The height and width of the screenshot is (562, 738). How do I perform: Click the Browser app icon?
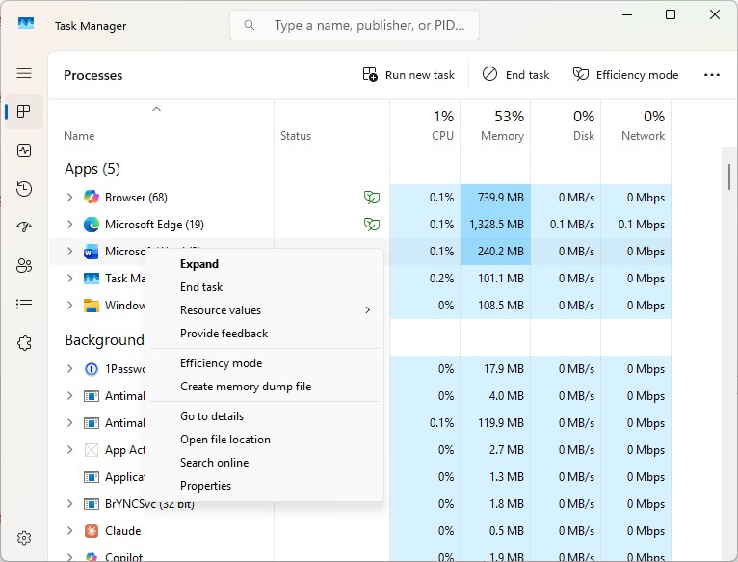click(x=92, y=197)
